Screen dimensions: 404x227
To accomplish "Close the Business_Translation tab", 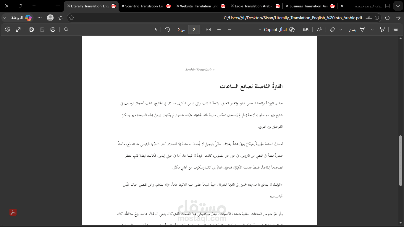I will (287, 6).
